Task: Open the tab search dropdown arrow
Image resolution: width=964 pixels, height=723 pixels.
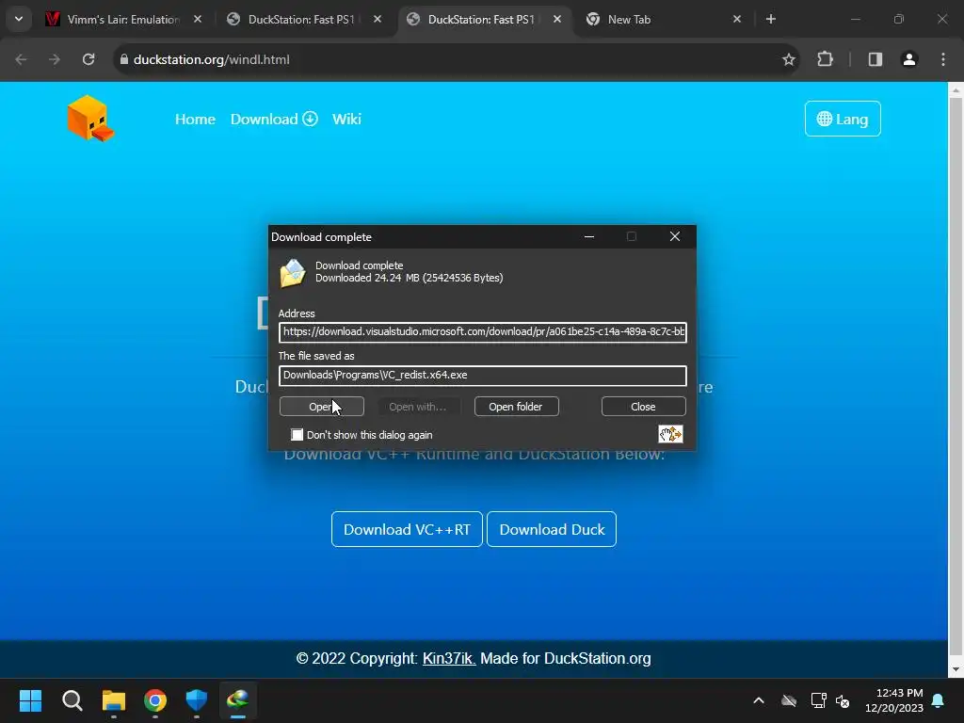Action: pos(19,19)
